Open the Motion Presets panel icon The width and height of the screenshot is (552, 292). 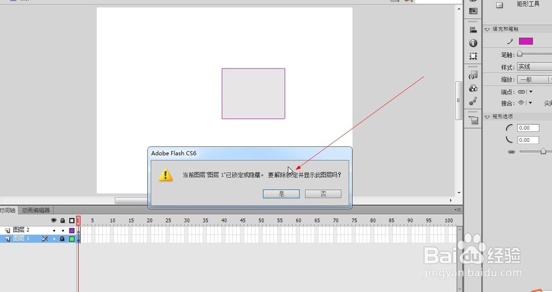[x=473, y=102]
